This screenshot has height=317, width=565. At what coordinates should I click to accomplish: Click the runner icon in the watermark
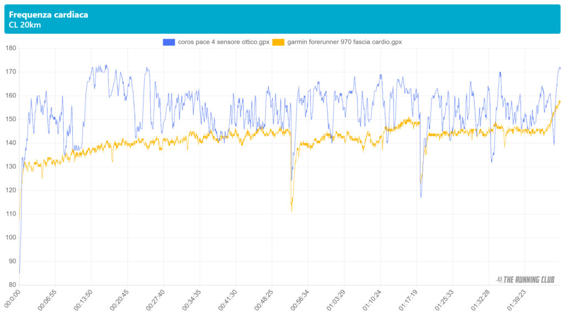pyautogui.click(x=500, y=280)
